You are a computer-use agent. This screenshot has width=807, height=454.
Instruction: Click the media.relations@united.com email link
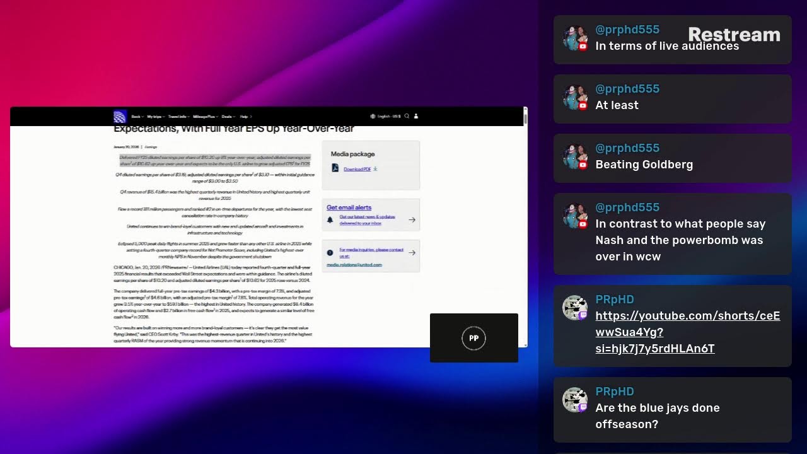coord(354,265)
